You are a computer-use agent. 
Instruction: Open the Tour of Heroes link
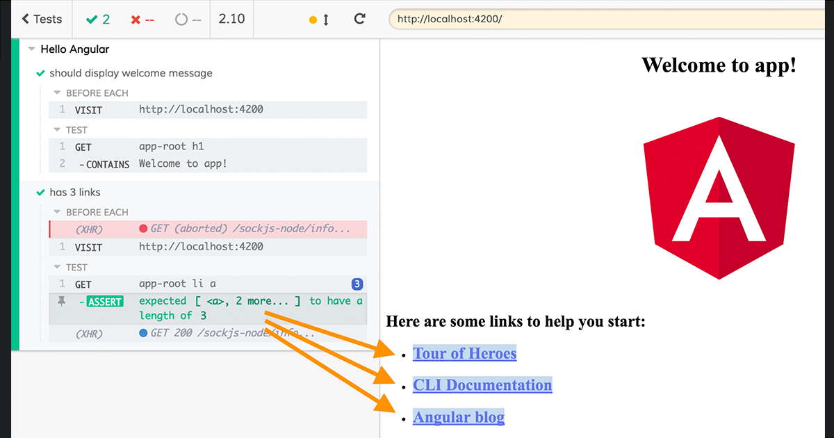click(x=464, y=353)
